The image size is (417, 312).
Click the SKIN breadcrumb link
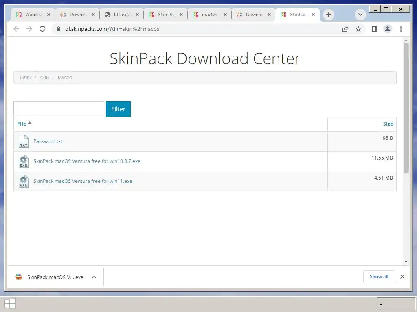coord(44,78)
